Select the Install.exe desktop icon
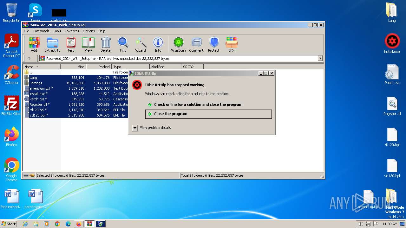The width and height of the screenshot is (406, 228). [392, 44]
